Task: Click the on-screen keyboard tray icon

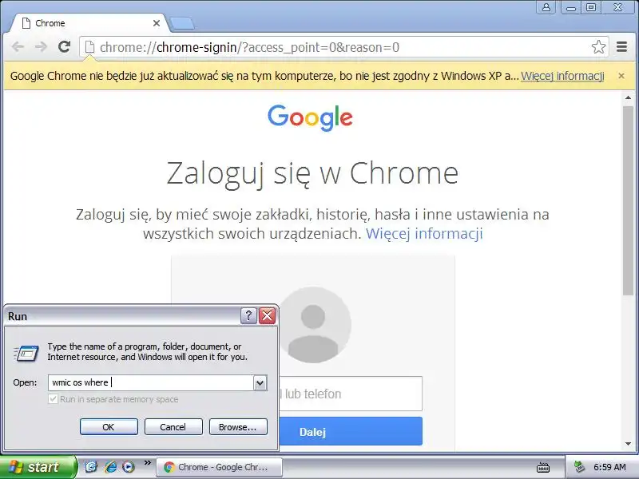Action: click(543, 467)
